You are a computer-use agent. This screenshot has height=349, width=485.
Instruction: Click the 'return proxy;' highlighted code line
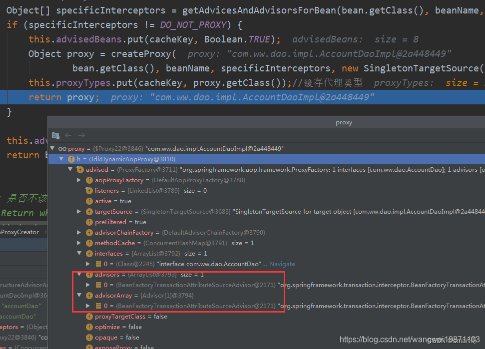243,97
